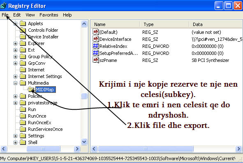Viewport: 243px width, 163px height.
Task: Open the File menu
Action: (x=5, y=15)
